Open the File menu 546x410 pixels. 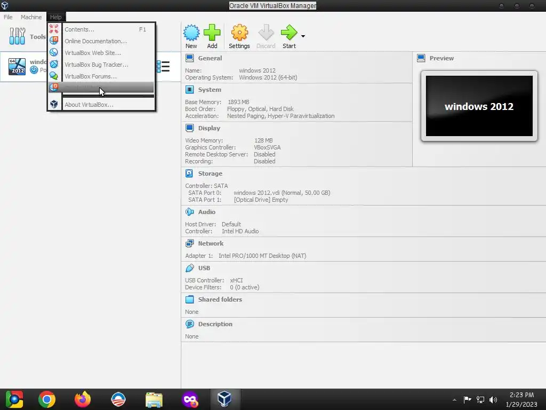click(8, 17)
